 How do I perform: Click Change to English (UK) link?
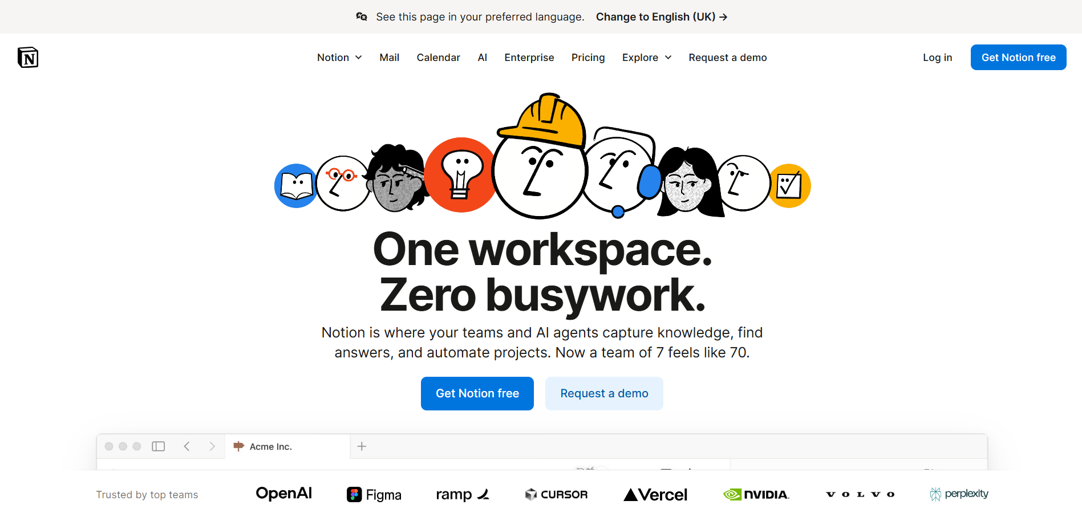pos(662,17)
